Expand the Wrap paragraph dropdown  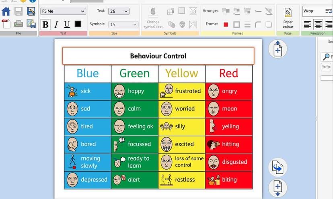pyautogui.click(x=317, y=11)
